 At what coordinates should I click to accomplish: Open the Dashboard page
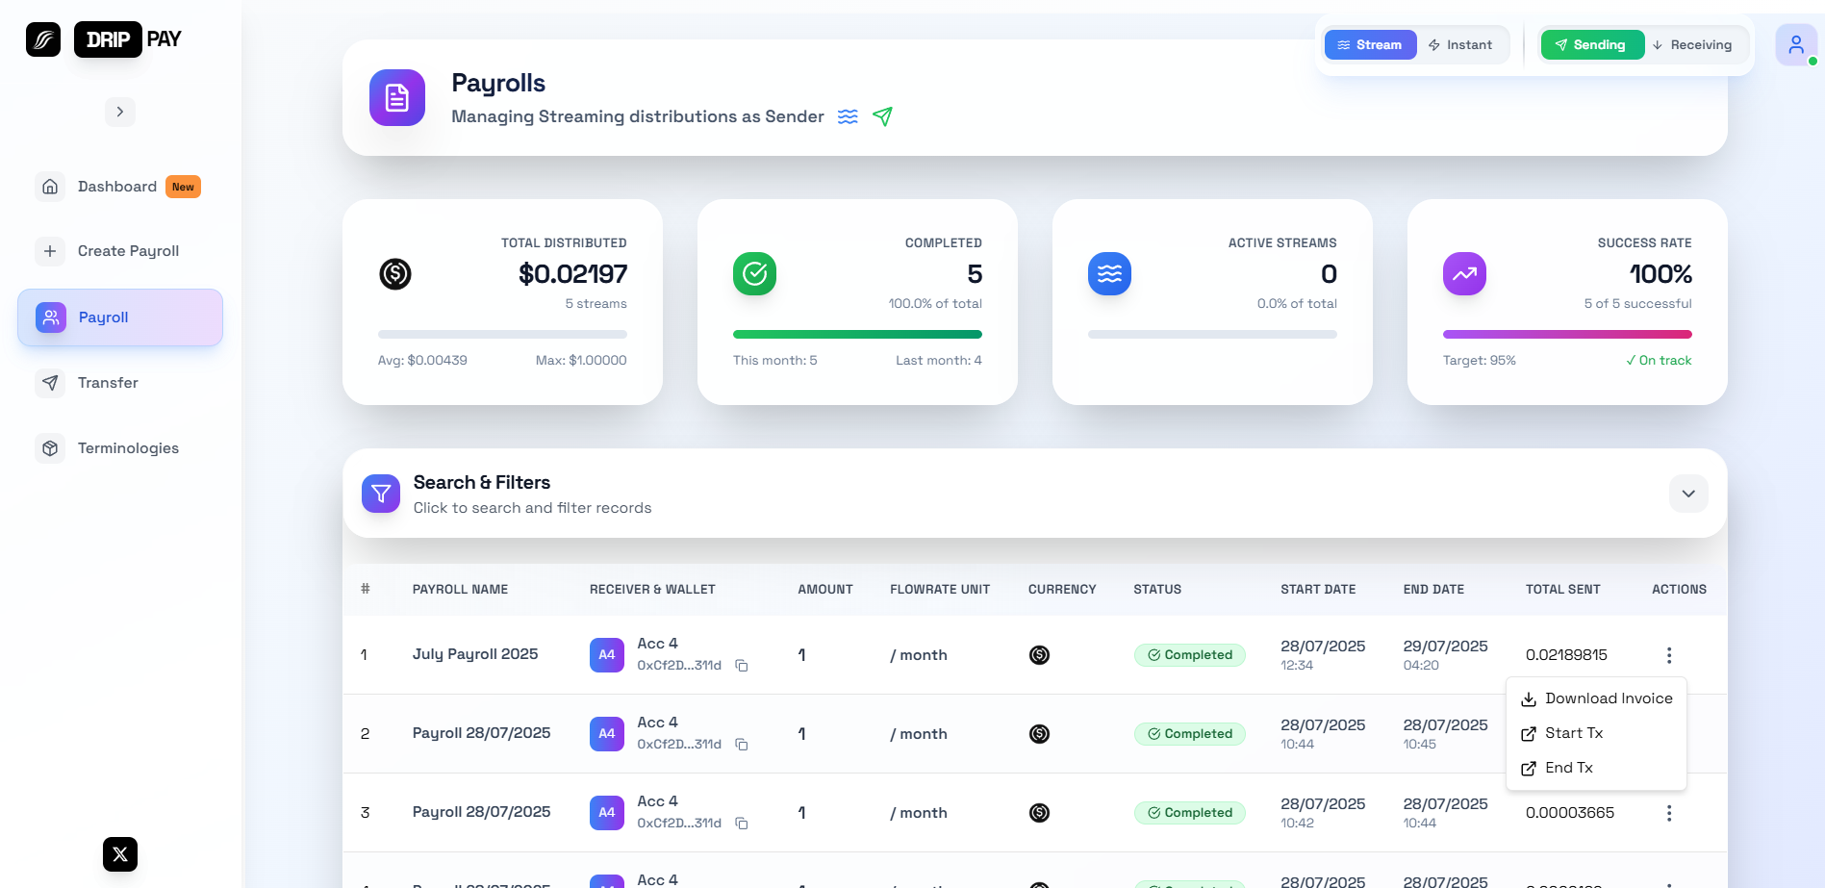click(119, 187)
